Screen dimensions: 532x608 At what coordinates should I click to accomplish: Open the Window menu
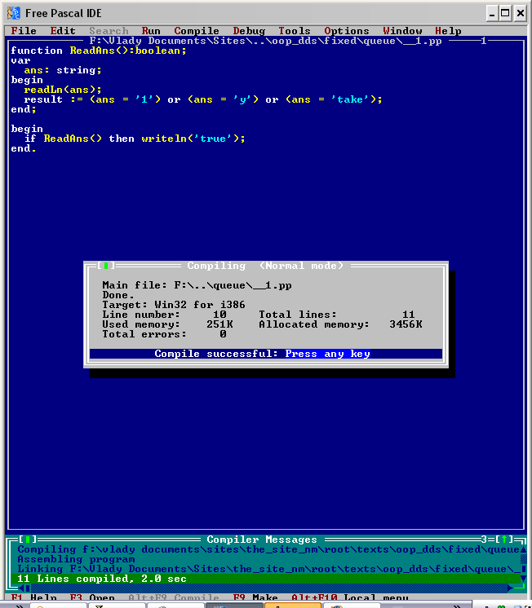[x=402, y=31]
